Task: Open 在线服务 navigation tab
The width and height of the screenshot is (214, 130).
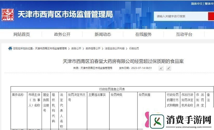Action: [144, 34]
